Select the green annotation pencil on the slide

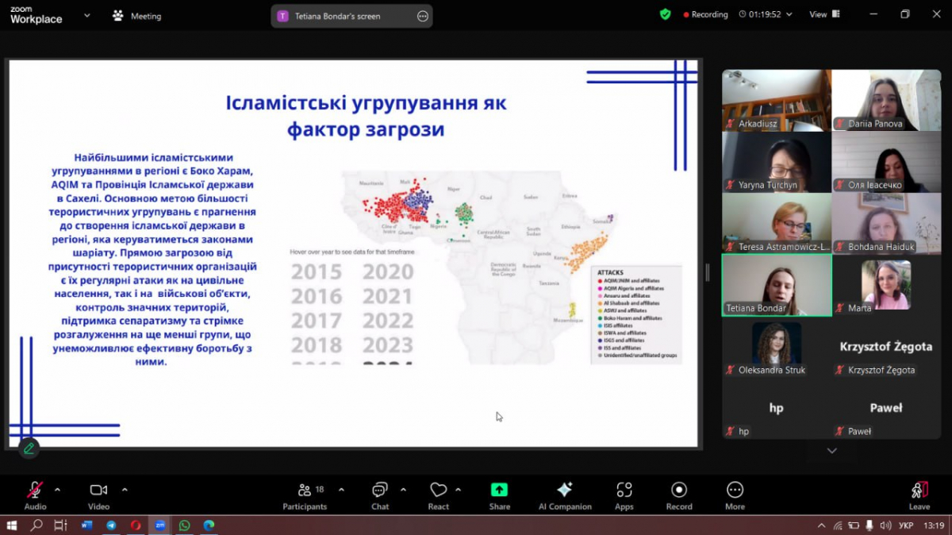29,448
